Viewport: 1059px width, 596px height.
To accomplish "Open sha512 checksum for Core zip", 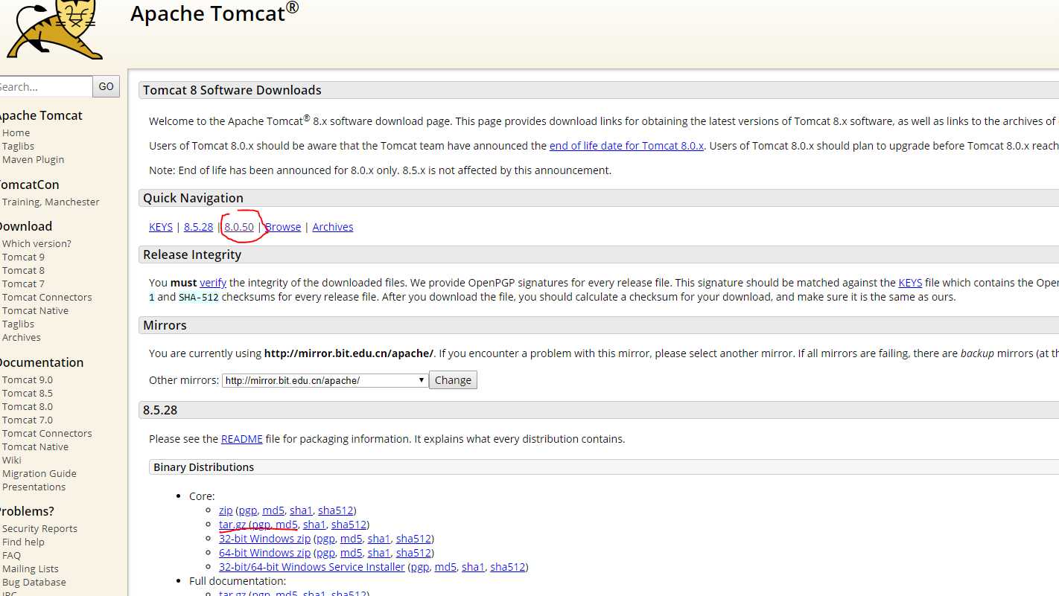I will (x=335, y=510).
